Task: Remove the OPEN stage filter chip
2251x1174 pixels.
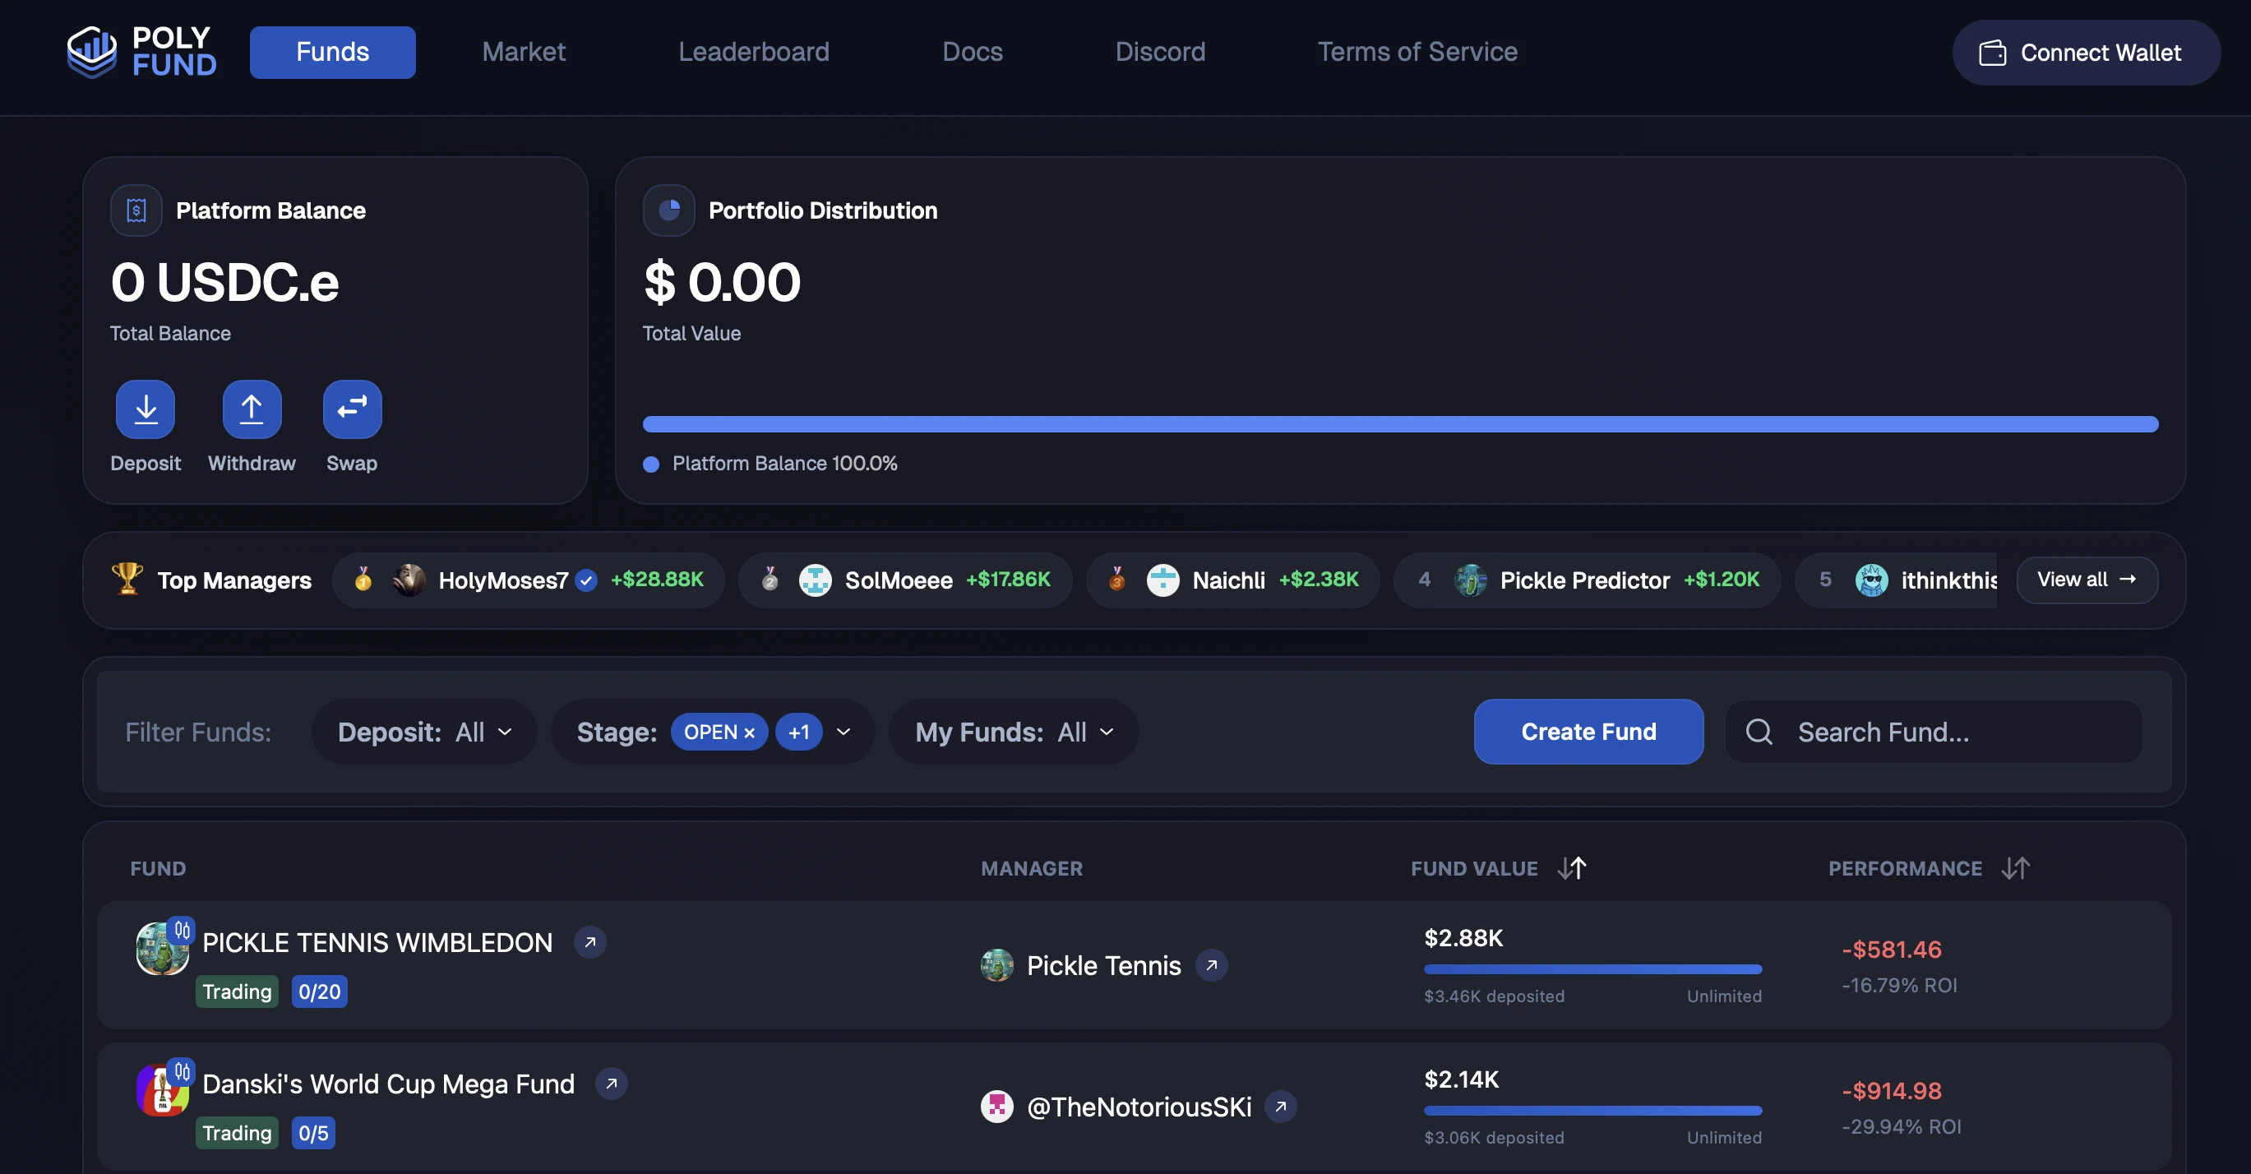Action: tap(749, 733)
